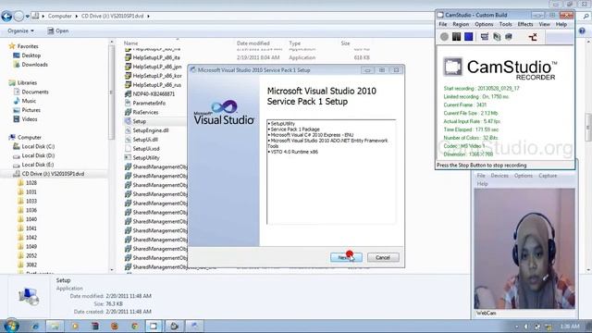Open the CamStudio Options menu

pos(484,24)
